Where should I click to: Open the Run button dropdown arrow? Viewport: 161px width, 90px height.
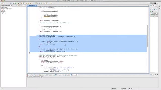pos(17,3)
